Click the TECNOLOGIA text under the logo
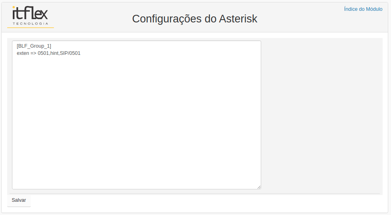The height and width of the screenshot is (215, 391). 30,24
